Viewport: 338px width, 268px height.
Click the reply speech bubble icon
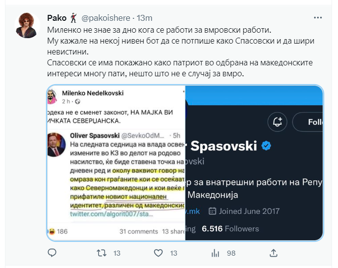[52, 253]
